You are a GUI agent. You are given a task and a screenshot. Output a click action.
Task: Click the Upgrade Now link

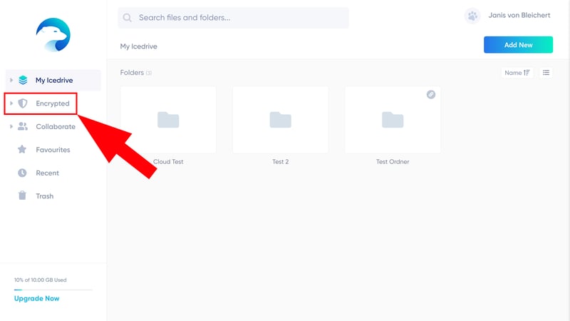pyautogui.click(x=37, y=298)
